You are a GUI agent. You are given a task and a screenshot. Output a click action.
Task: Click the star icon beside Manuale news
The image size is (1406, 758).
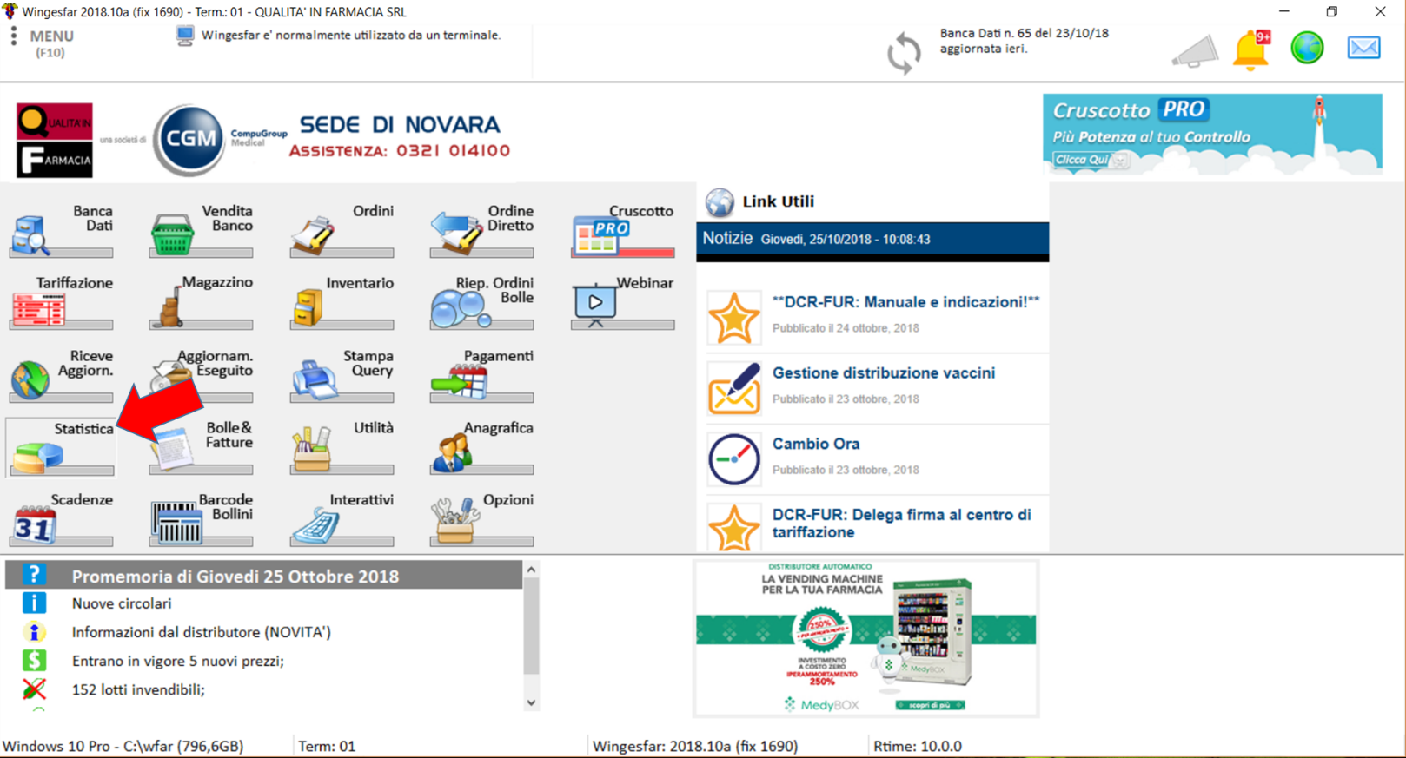pos(733,317)
